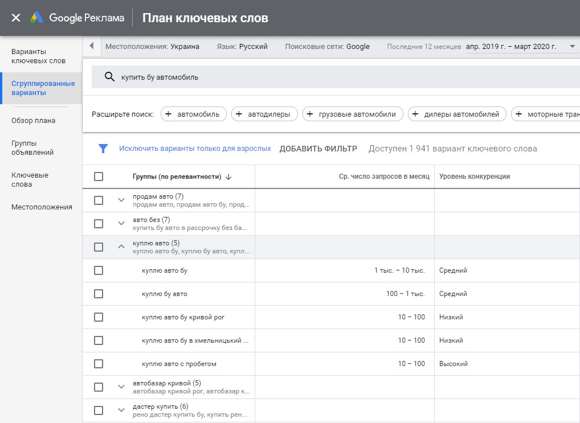Collapse the side panel with the left arrow
Viewport: 580px width, 423px height.
92,46
